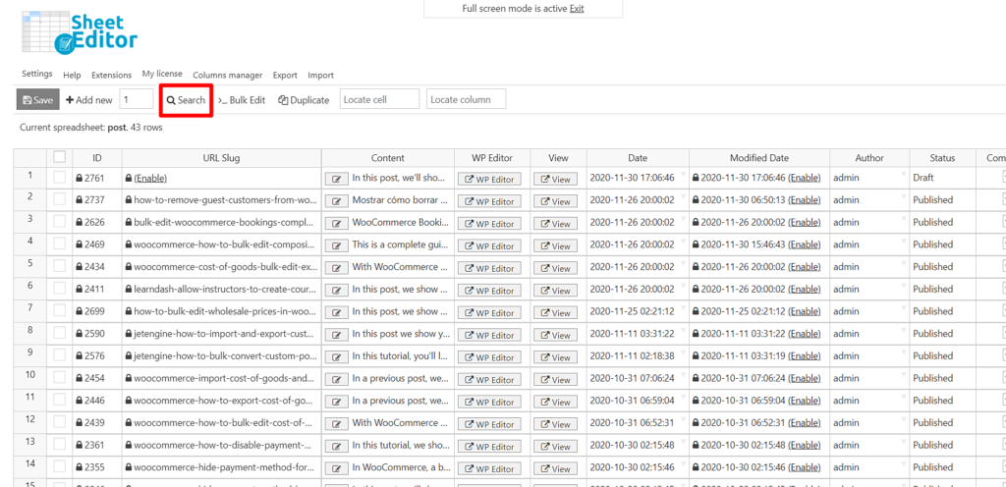This screenshot has width=1006, height=487.
Task: Click Add new rows button
Action: point(89,100)
